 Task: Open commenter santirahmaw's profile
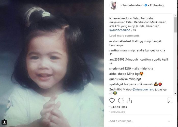[118, 50]
